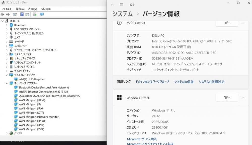The height and width of the screenshot is (145, 252).
Task: Collapse the Windows の仕様 section chevron
Action: click(x=243, y=98)
